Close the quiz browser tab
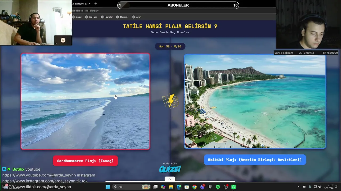The height and width of the screenshot is (191, 341). pos(89,4)
